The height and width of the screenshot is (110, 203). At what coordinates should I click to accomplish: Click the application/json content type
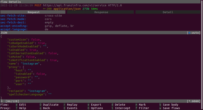pos(67,9)
